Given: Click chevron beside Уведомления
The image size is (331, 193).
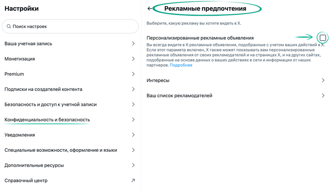Looking at the screenshot, I should (x=133, y=135).
